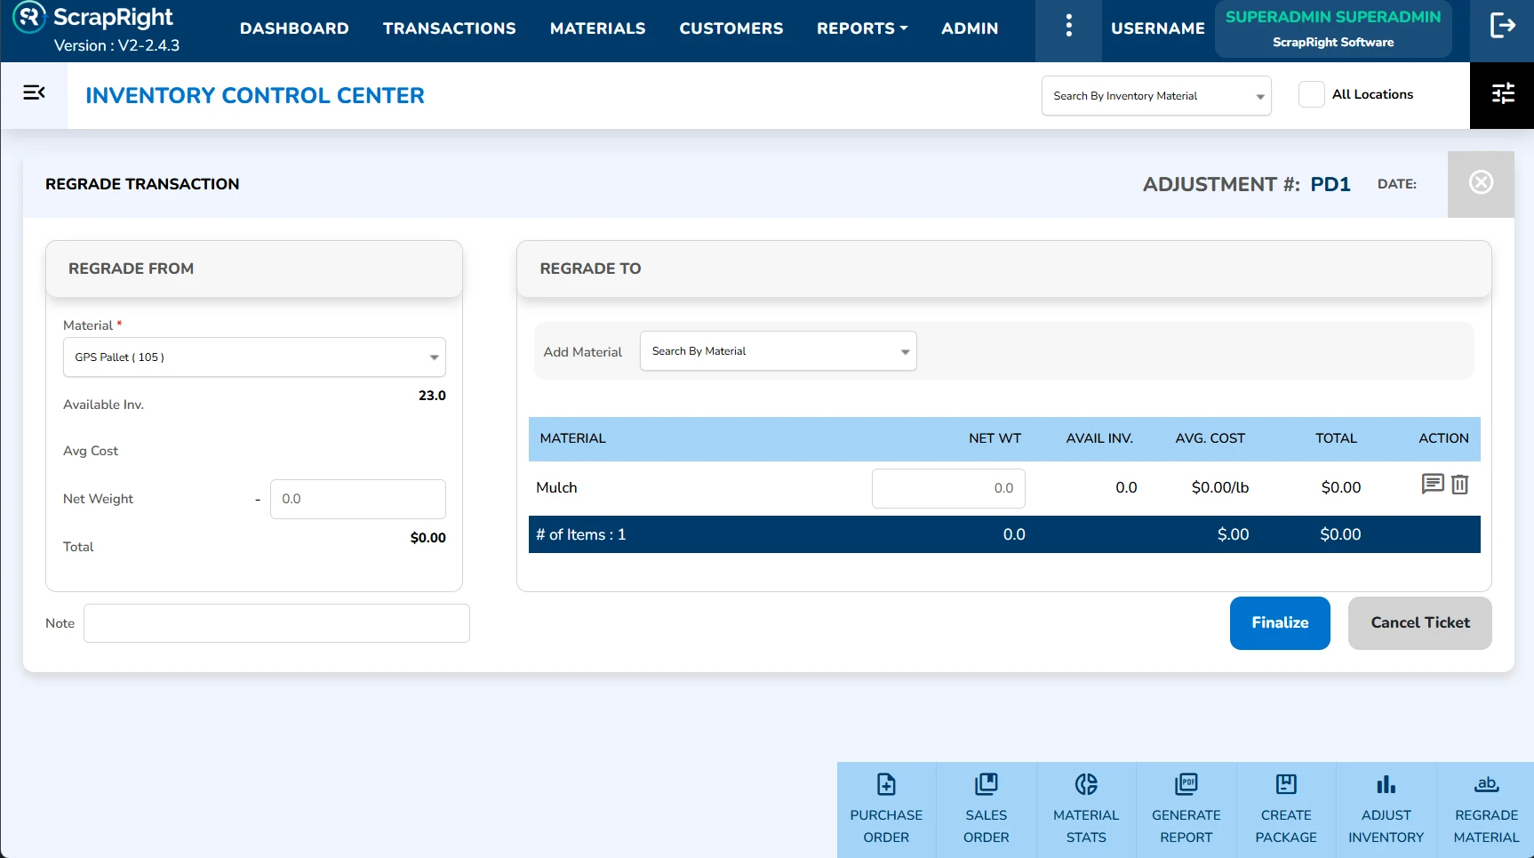Image resolution: width=1534 pixels, height=858 pixels.
Task: Go to Dashboard
Action: point(294,28)
